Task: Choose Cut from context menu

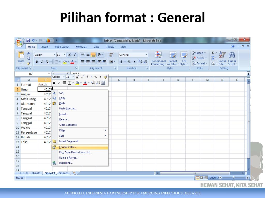Action: [80, 93]
